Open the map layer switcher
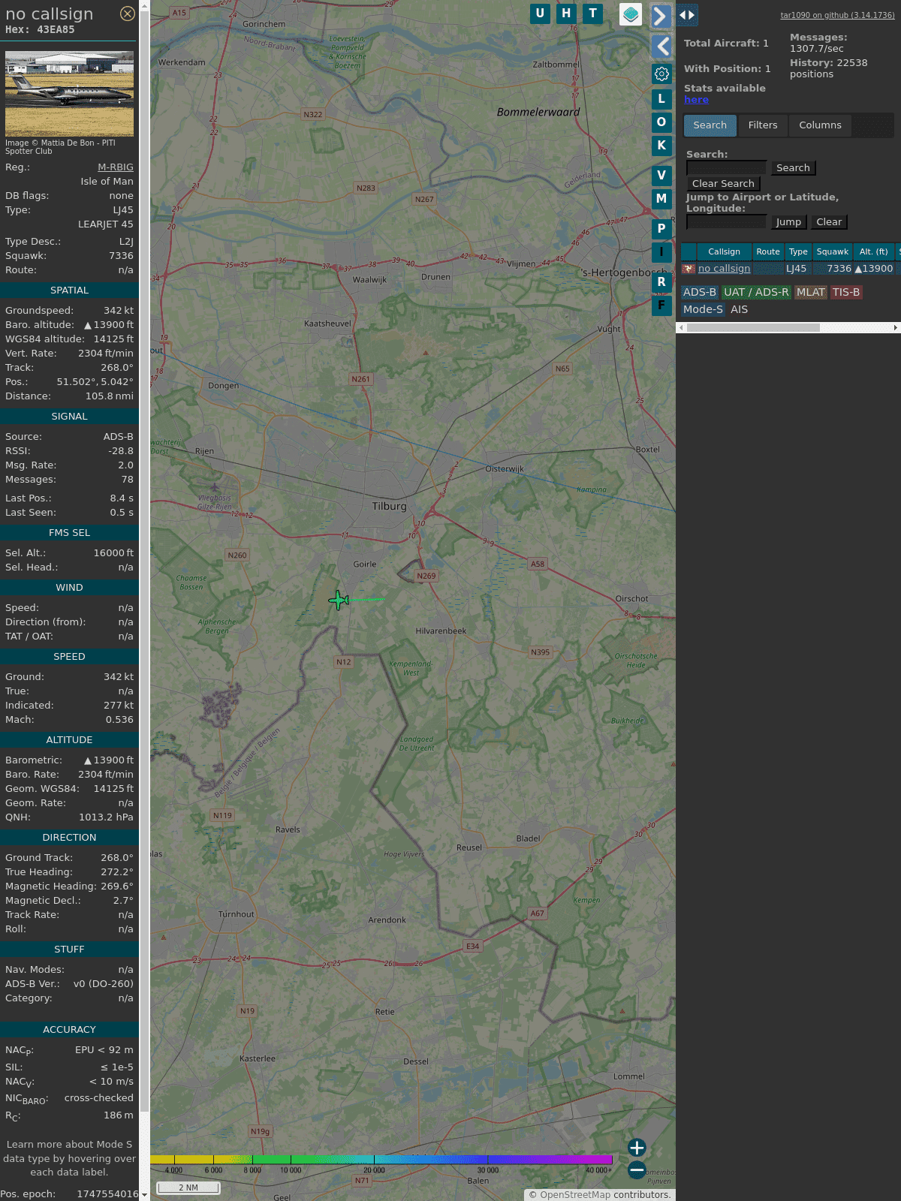The image size is (901, 1201). click(x=631, y=14)
